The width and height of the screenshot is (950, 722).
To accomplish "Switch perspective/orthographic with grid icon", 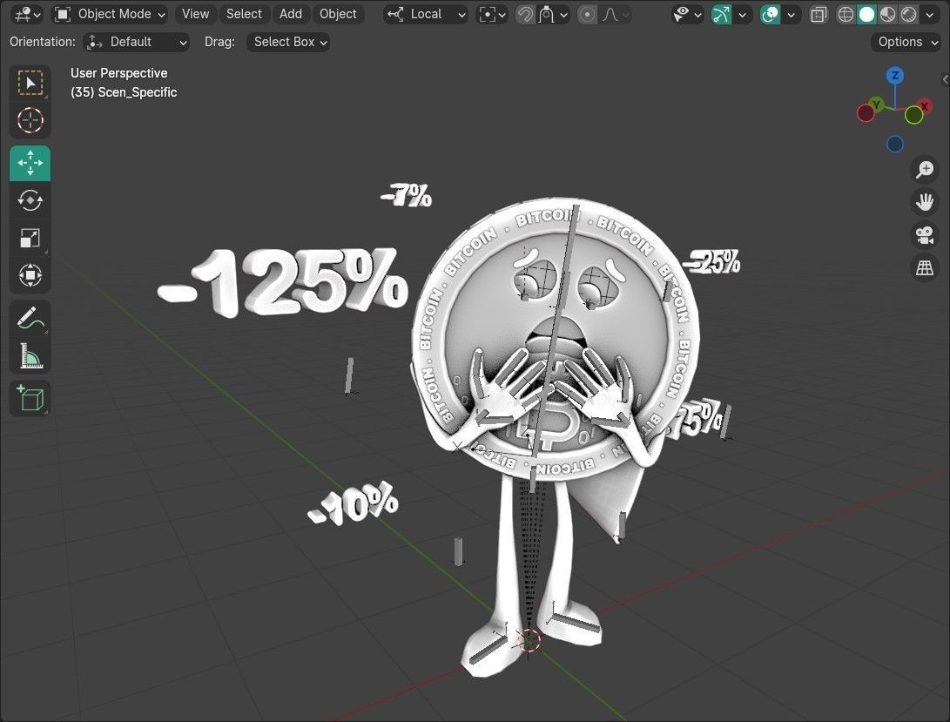I will [925, 268].
